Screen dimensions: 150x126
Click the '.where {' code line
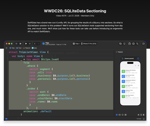32,66
